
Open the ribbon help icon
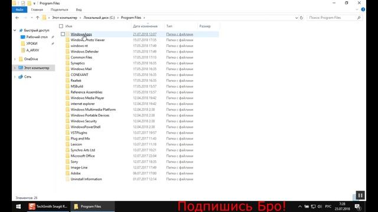pos(363,9)
